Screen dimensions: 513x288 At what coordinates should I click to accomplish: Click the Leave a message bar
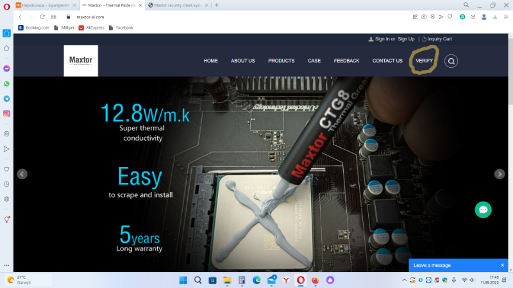458,265
